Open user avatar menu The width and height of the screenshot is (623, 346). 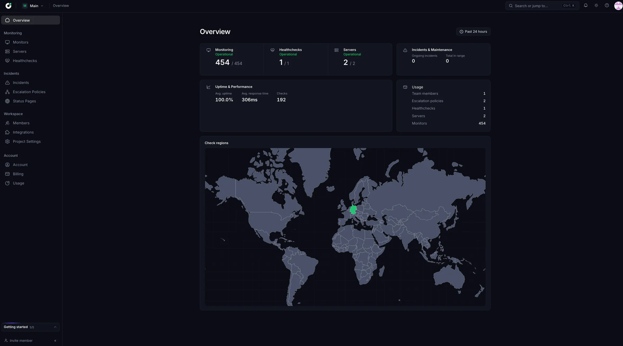point(618,6)
